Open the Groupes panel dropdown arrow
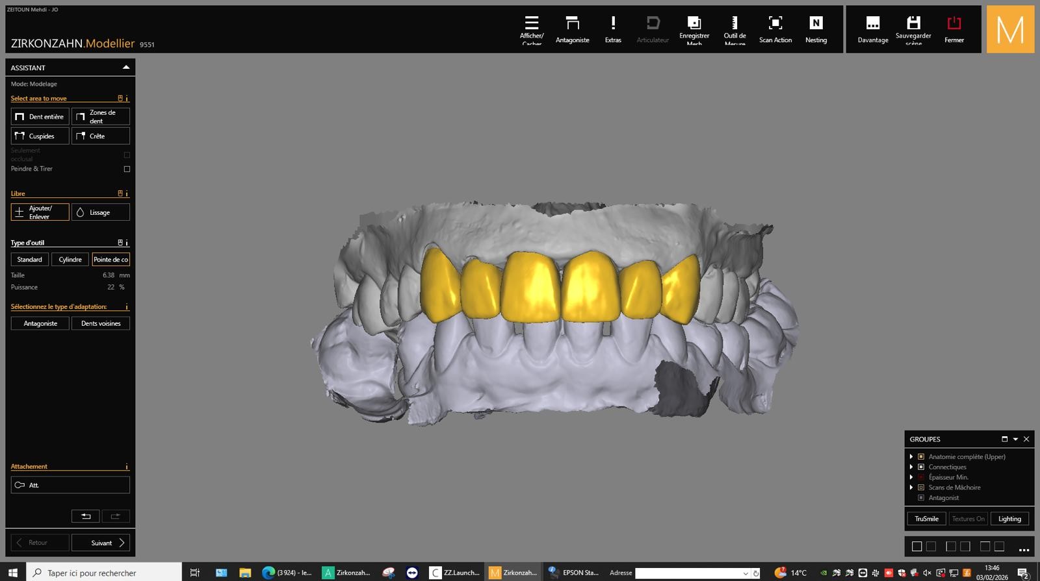Image resolution: width=1040 pixels, height=581 pixels. 1015,439
